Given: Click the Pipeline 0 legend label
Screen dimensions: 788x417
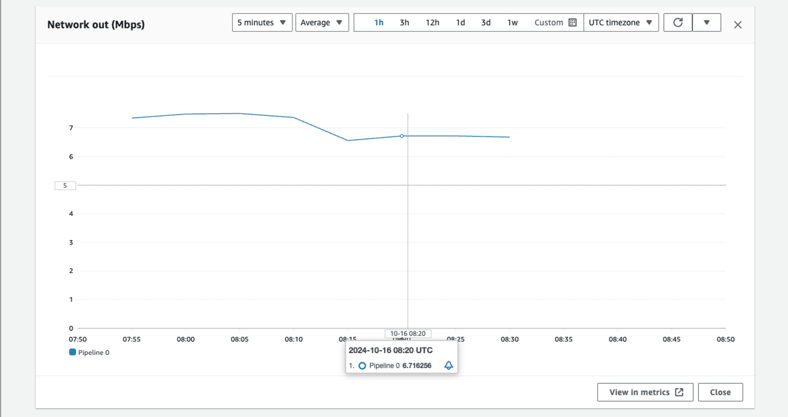Looking at the screenshot, I should point(94,352).
